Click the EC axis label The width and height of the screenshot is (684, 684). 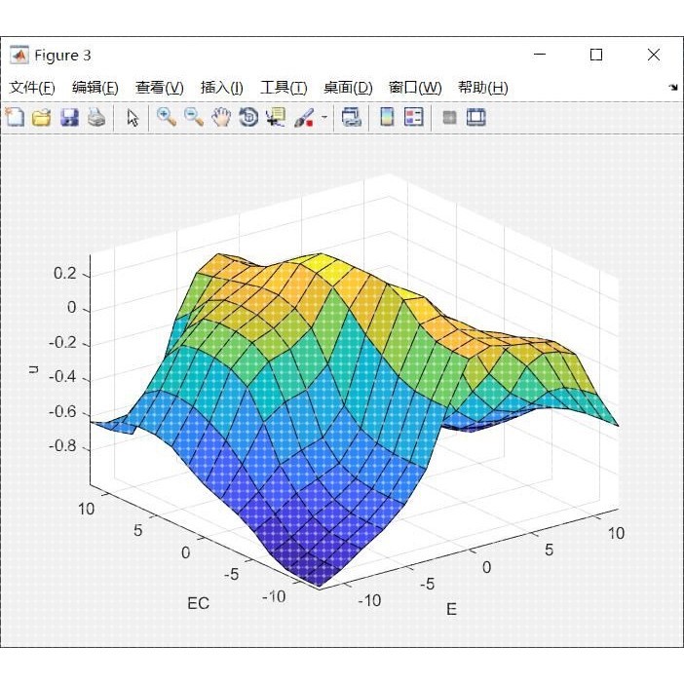199,603
